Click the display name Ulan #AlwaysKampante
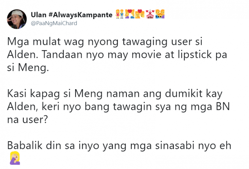The width and height of the screenshot is (249, 169). [72, 15]
